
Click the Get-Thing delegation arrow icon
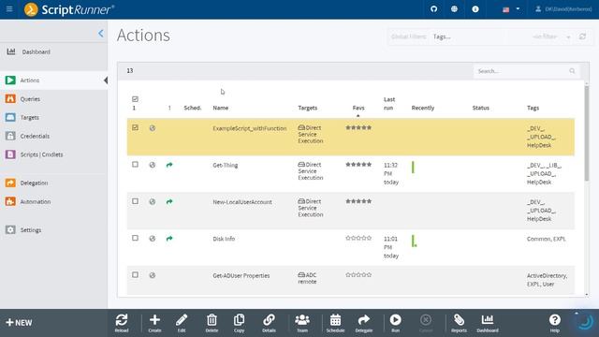(169, 165)
